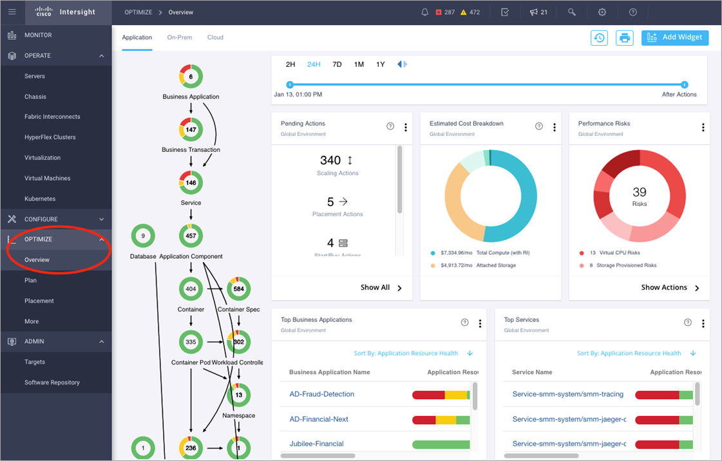Select the 7D time range
This screenshot has height=461, width=722.
(337, 64)
